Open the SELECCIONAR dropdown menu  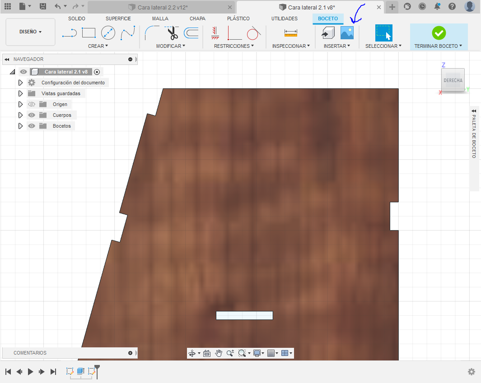383,46
